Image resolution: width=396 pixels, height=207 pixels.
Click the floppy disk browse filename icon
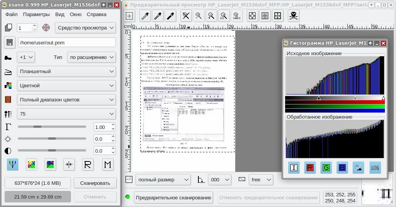coord(10,42)
